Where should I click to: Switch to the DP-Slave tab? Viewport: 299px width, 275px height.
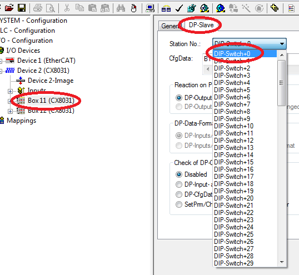point(201,25)
